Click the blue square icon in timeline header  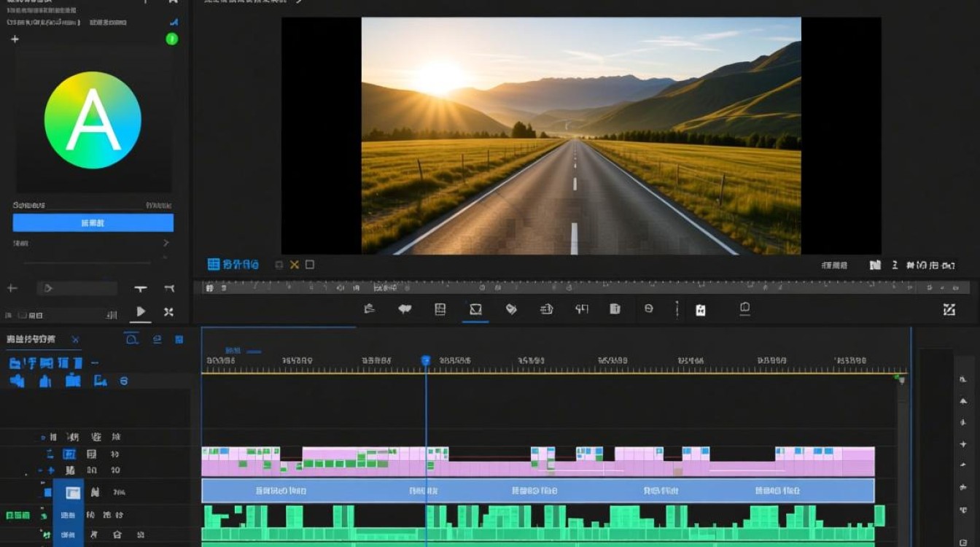click(179, 339)
